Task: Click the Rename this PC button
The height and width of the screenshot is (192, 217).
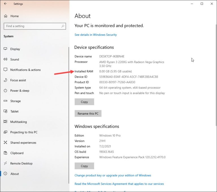Action: click(x=88, y=114)
